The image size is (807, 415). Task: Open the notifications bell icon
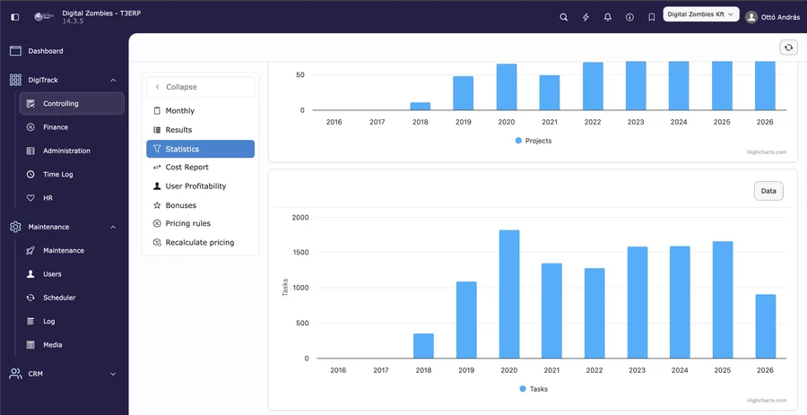click(x=608, y=17)
